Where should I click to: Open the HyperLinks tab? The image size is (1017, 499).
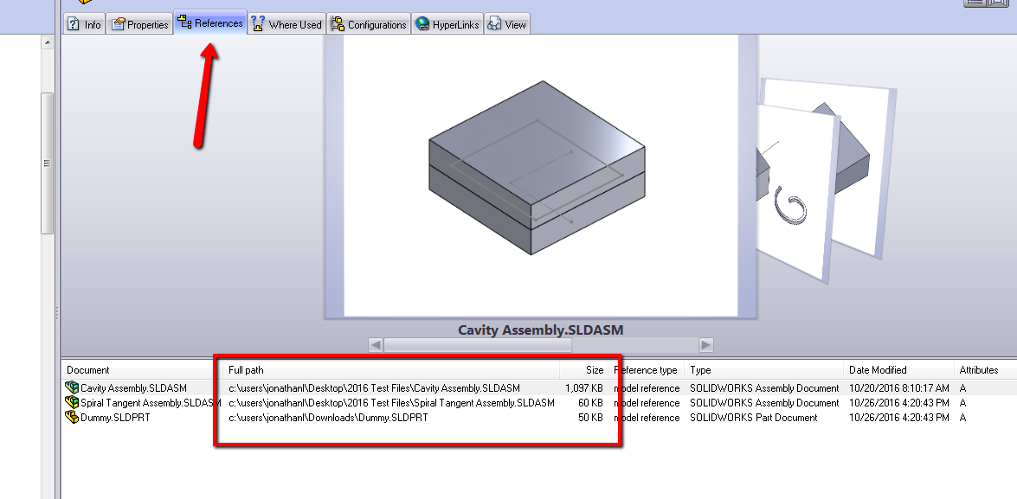coord(447,24)
